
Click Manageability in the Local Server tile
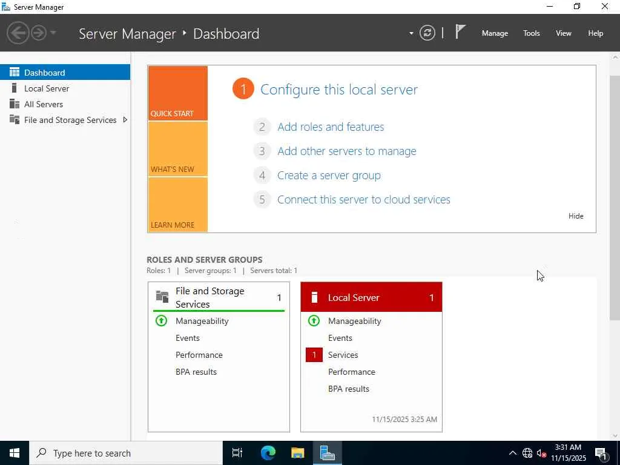(355, 321)
